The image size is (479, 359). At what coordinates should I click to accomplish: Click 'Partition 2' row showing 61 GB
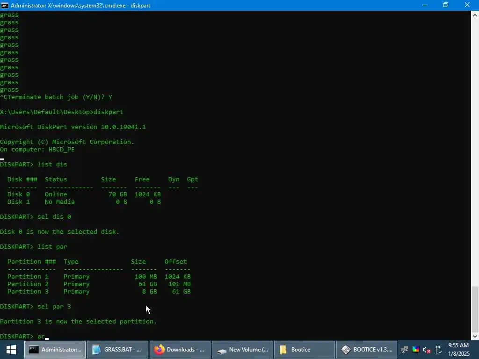coord(99,284)
